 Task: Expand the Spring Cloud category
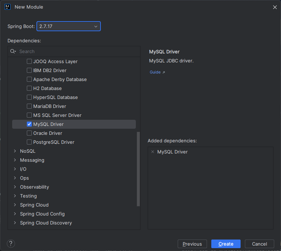15,205
